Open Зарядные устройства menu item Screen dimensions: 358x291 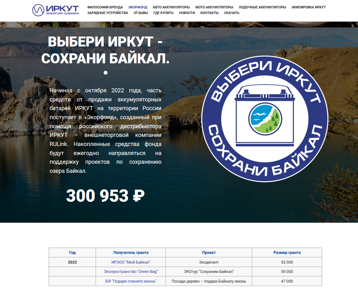click(107, 13)
